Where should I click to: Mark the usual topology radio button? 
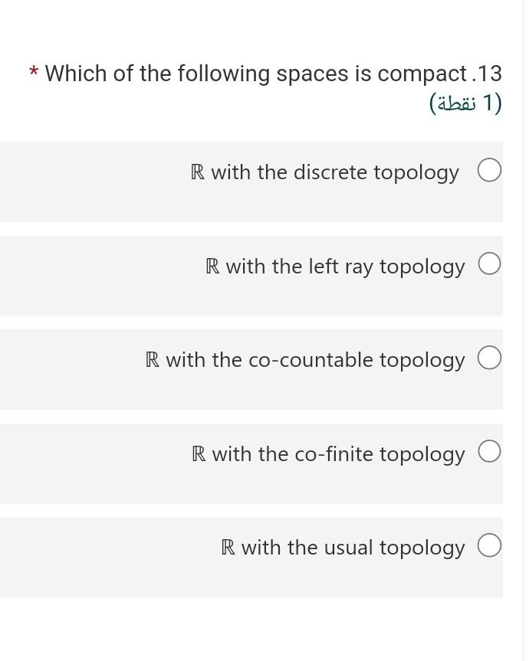(x=489, y=545)
